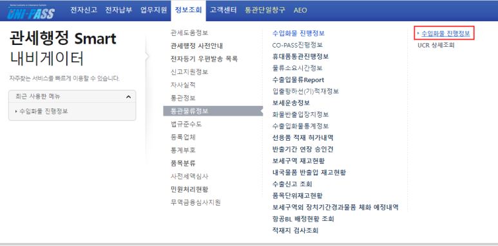
Task: Open 화물반출입장치정보 submenu
Action: point(300,114)
